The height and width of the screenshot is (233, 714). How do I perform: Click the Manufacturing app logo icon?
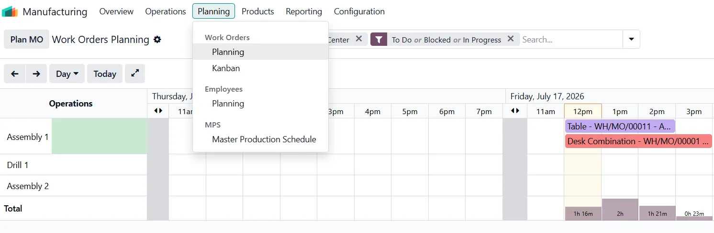[10, 11]
